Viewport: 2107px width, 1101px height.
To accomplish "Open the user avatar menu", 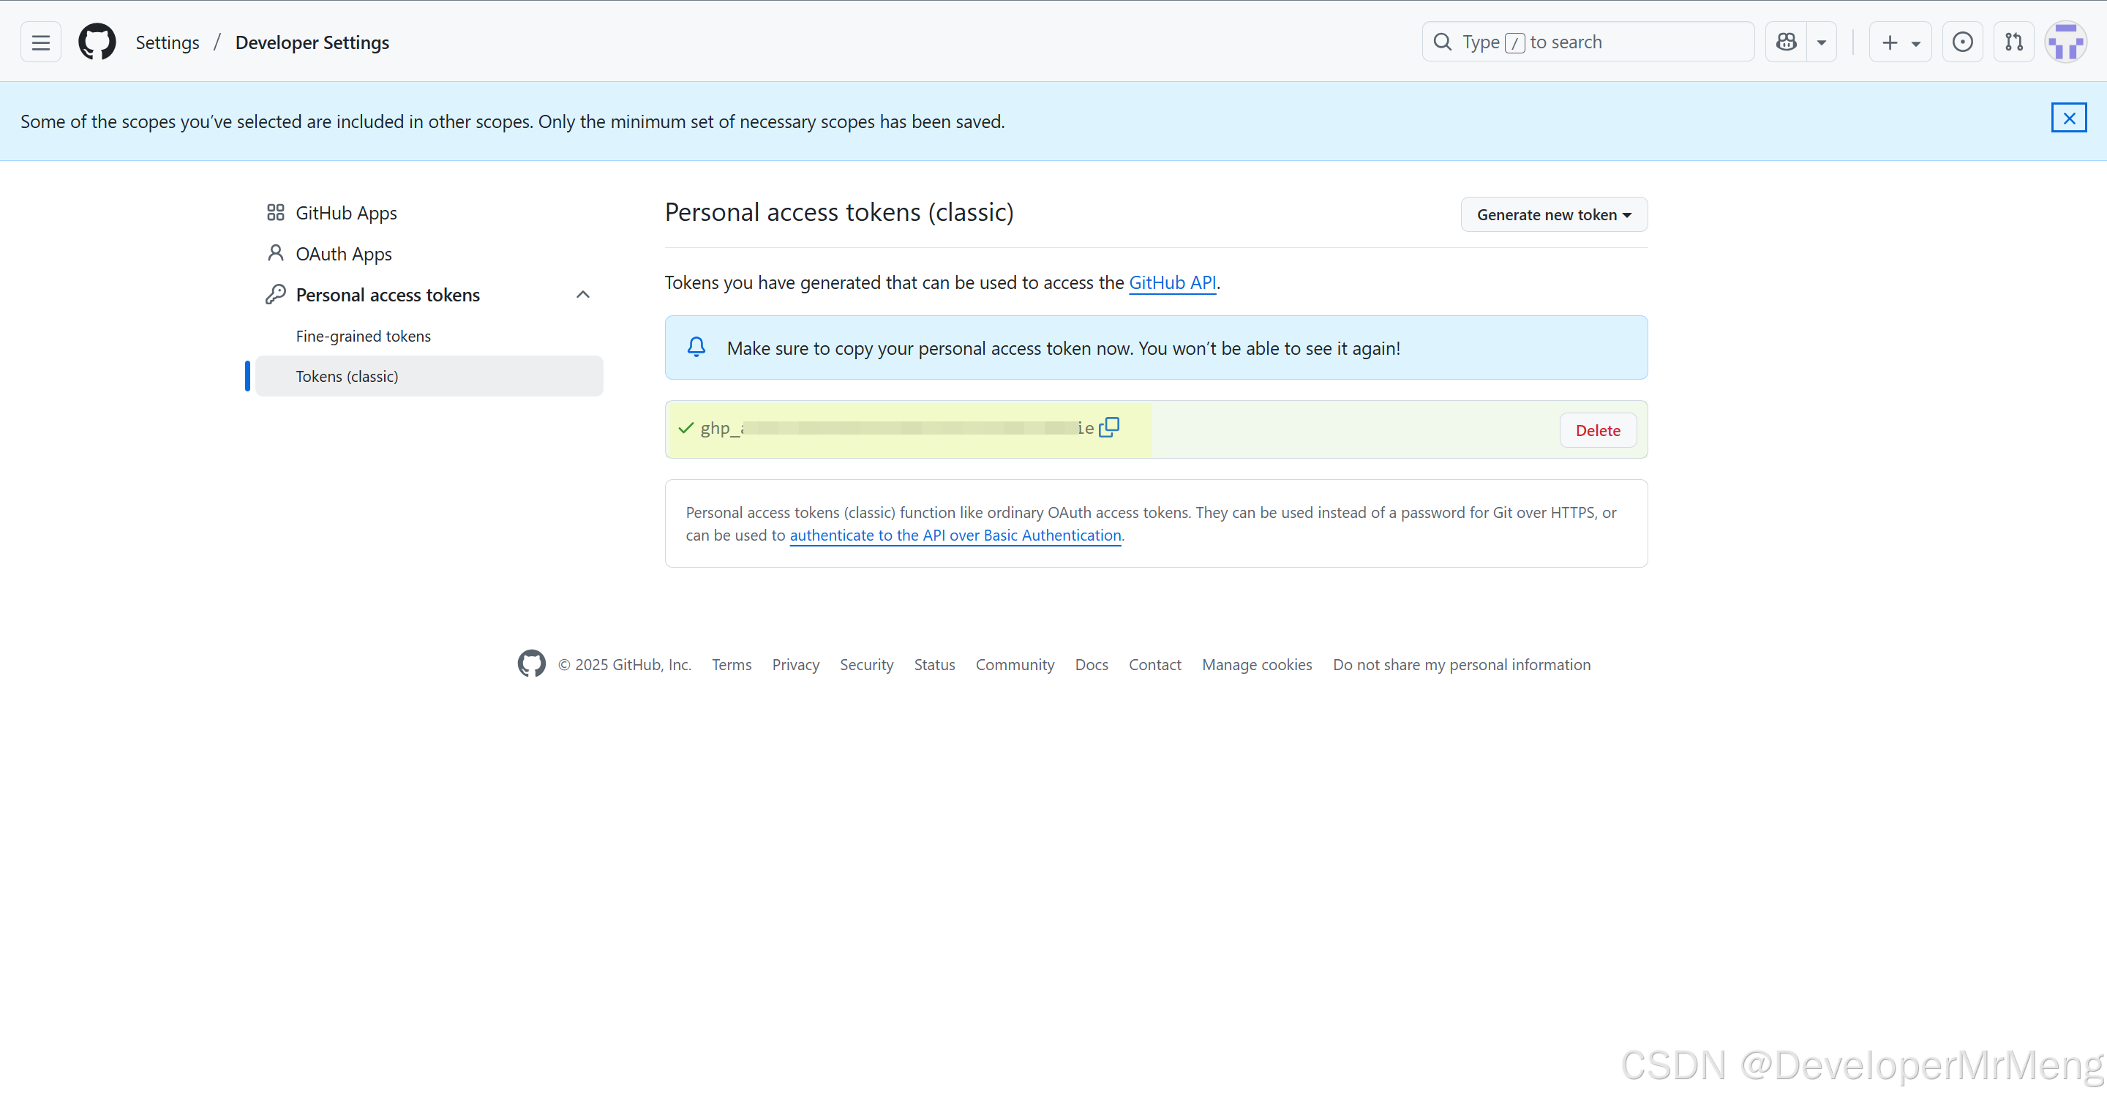I will [2065, 42].
